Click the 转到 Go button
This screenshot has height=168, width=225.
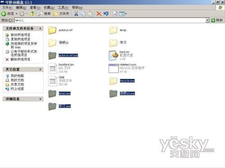(217, 20)
